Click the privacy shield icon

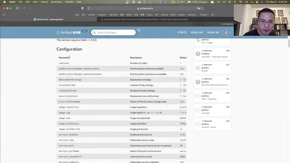82,8
